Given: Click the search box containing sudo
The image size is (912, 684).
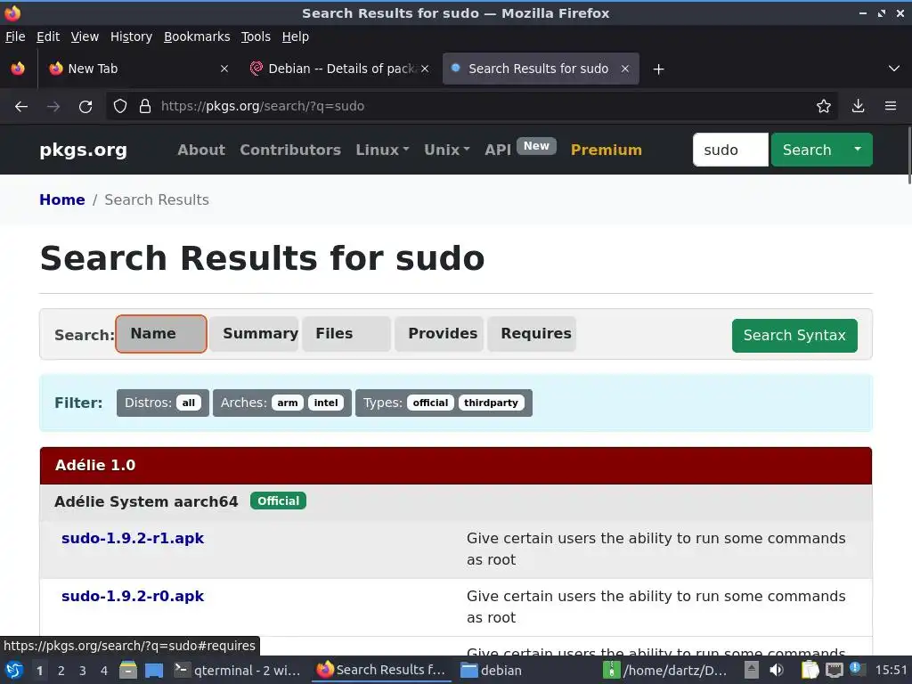Looking at the screenshot, I should pyautogui.click(x=730, y=150).
